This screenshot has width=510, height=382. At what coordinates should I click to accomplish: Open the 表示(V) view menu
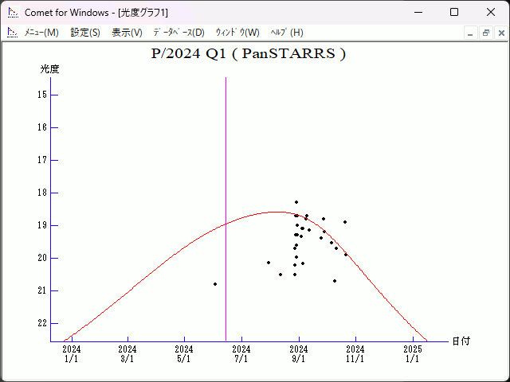coord(127,33)
